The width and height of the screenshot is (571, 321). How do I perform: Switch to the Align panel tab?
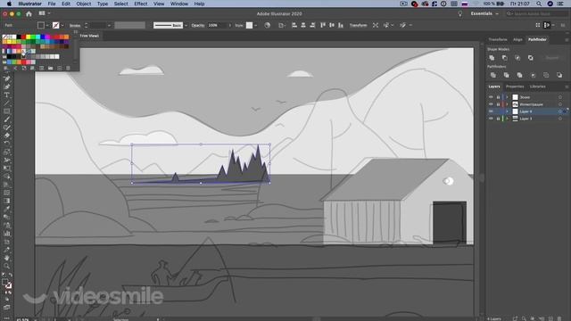pos(517,39)
